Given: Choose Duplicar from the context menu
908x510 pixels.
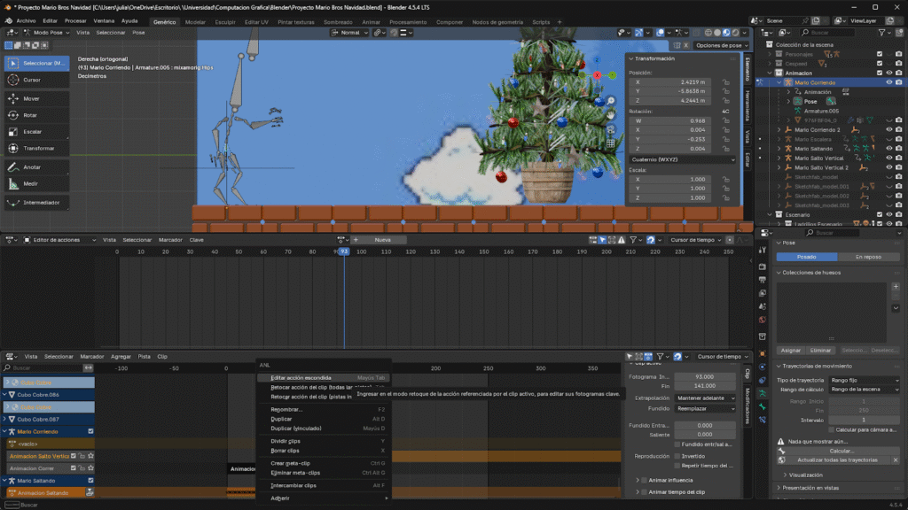Looking at the screenshot, I should [x=282, y=419].
